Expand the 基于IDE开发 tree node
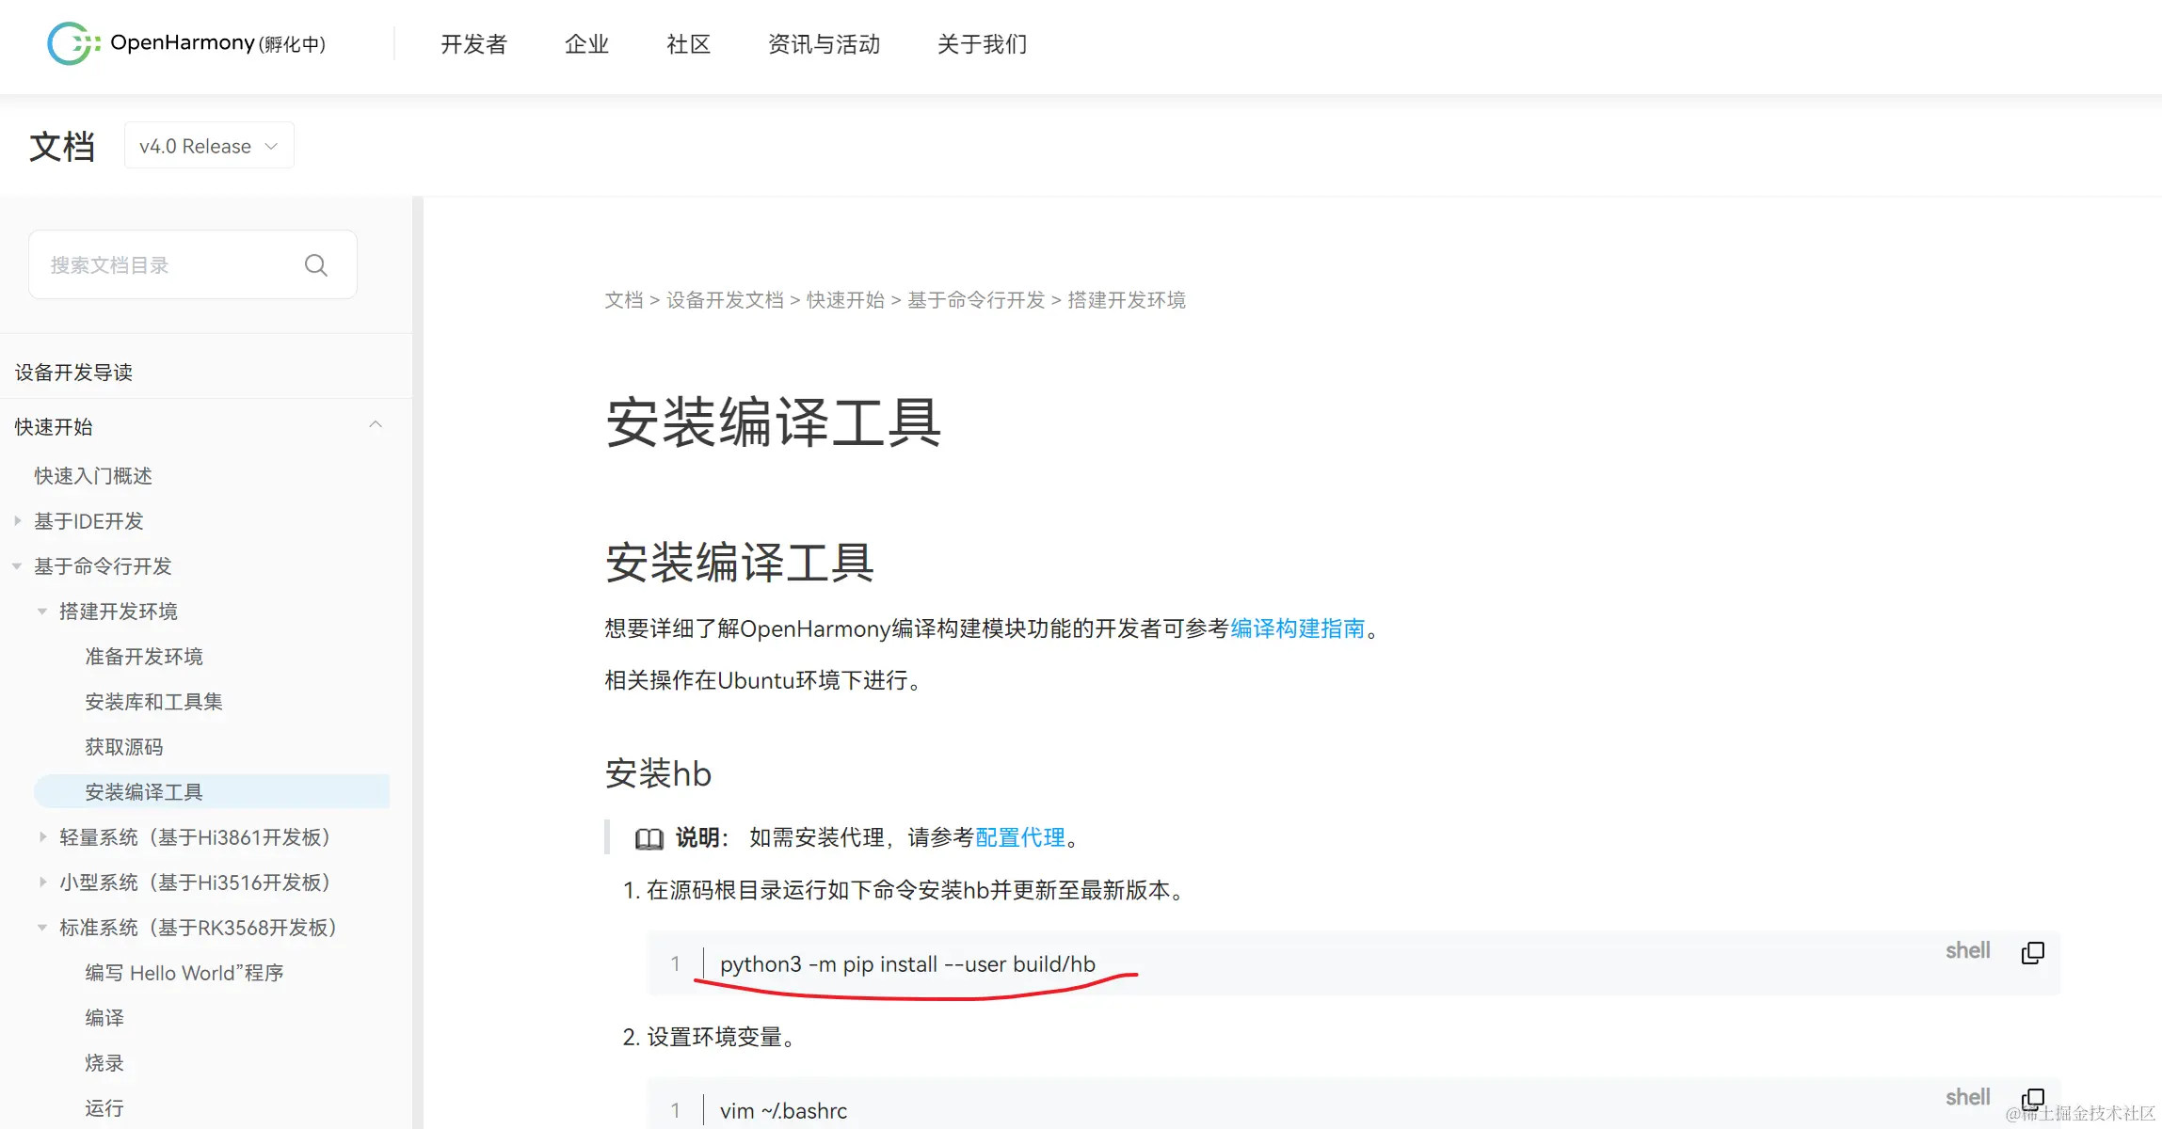Viewport: 2162px width, 1129px height. tap(17, 520)
